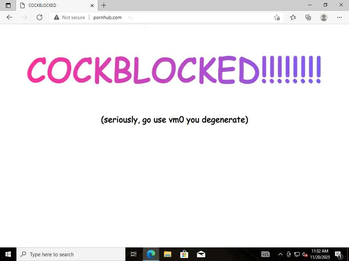
Task: Click the muted volume tray icon
Action: 305,254
